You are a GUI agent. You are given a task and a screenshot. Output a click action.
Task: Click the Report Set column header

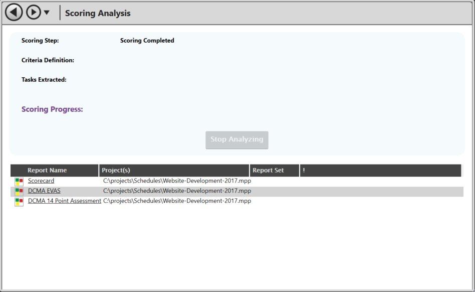[x=268, y=171]
